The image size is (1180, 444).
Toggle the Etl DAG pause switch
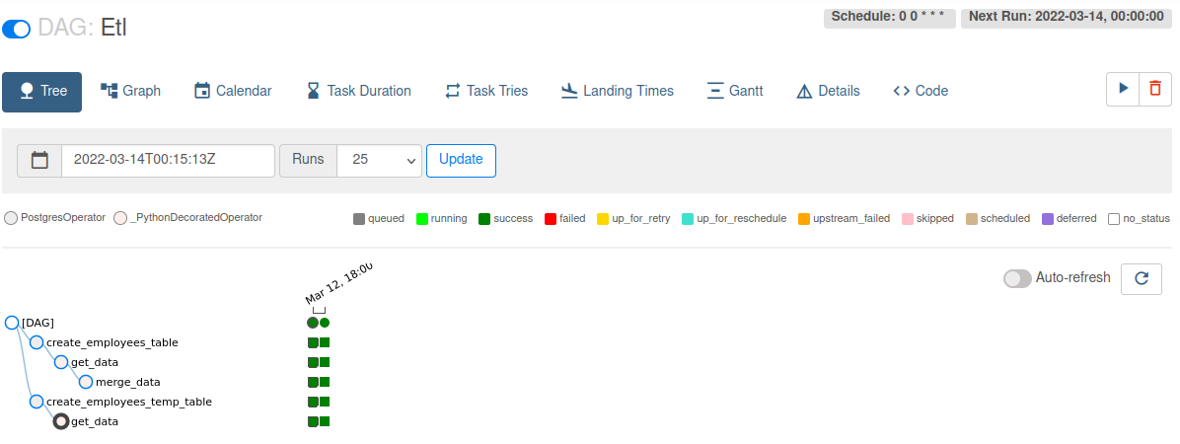17,30
